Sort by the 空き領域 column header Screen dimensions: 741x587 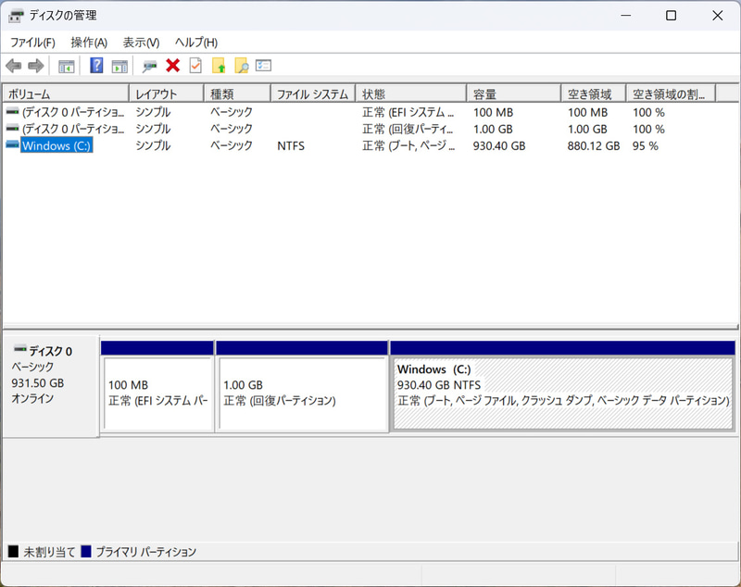tap(594, 94)
